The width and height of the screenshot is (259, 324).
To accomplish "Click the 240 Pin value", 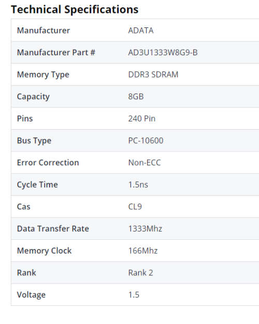I will (142, 119).
